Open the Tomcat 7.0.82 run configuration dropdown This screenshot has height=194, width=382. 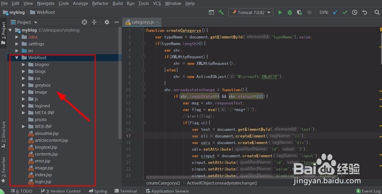coord(251,13)
